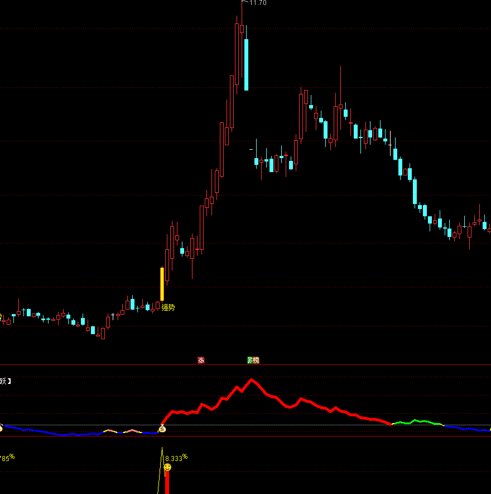Viewport: 491px width, 494px height.
Task: Click the red vertical bar in bottom panel
Action: coord(167,483)
